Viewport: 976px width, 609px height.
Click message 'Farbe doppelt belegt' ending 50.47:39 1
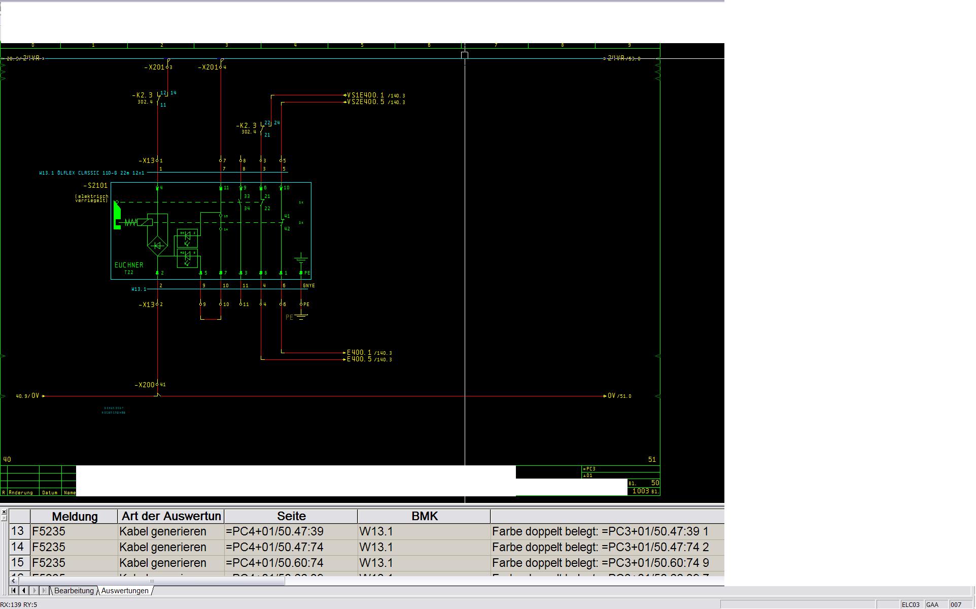607,531
